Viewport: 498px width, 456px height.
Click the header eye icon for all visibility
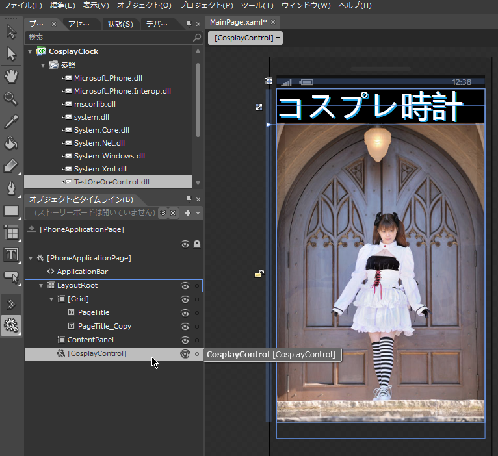(185, 244)
